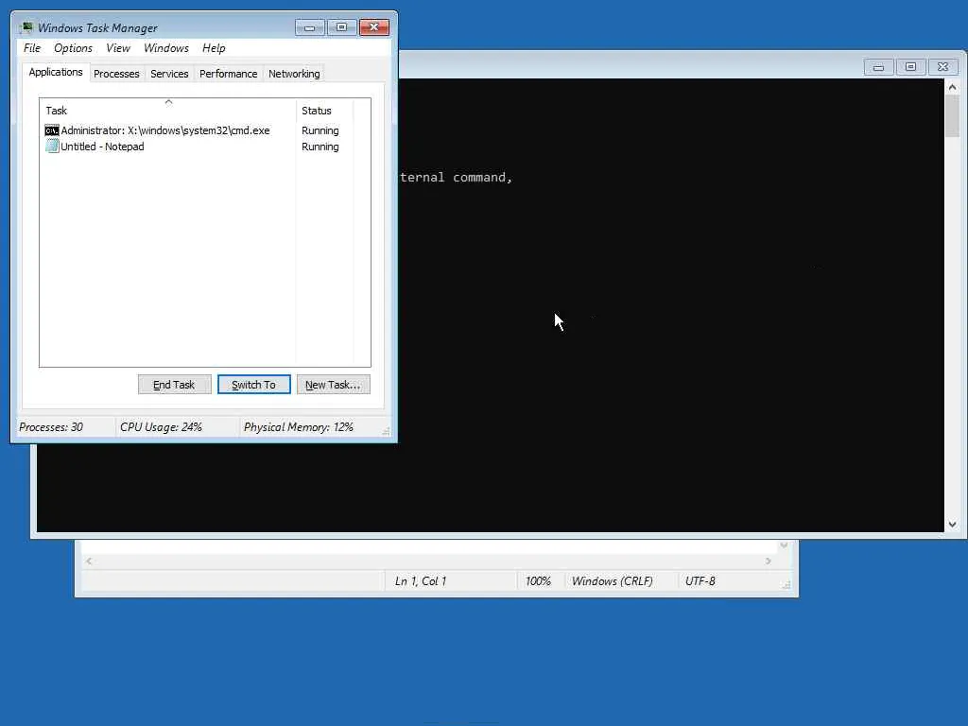This screenshot has width=968, height=726.
Task: Open the Options menu
Action: [x=73, y=48]
